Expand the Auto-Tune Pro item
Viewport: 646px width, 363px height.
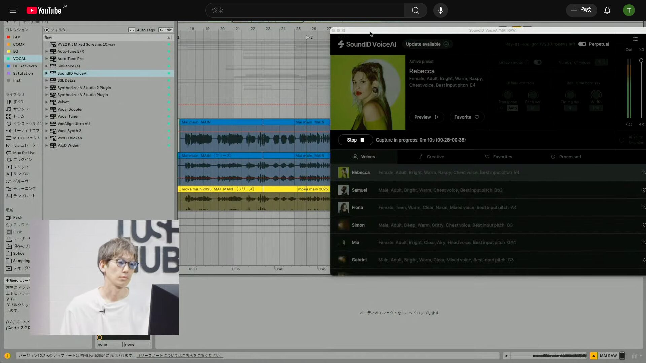point(46,59)
